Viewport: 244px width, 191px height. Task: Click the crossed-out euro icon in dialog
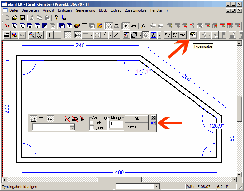click(x=82, y=119)
